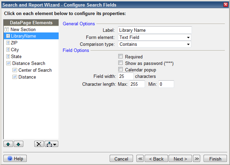Click the delete element X button
Image resolution: width=230 pixels, height=165 pixels.
[39, 144]
